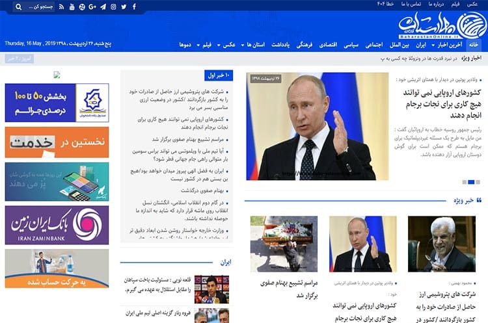Open the ایران menu item
Viewport: 488px width, 323px height.
point(421,45)
